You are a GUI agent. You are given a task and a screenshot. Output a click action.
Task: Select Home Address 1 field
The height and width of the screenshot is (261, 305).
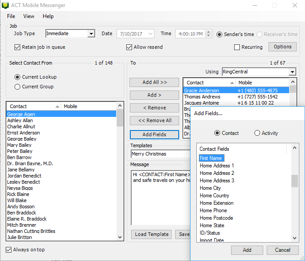coord(217,166)
